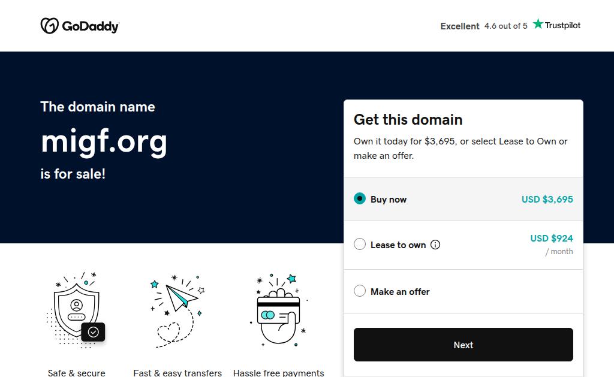Click the checkmark badge on shield
The image size is (614, 377).
[x=94, y=332]
